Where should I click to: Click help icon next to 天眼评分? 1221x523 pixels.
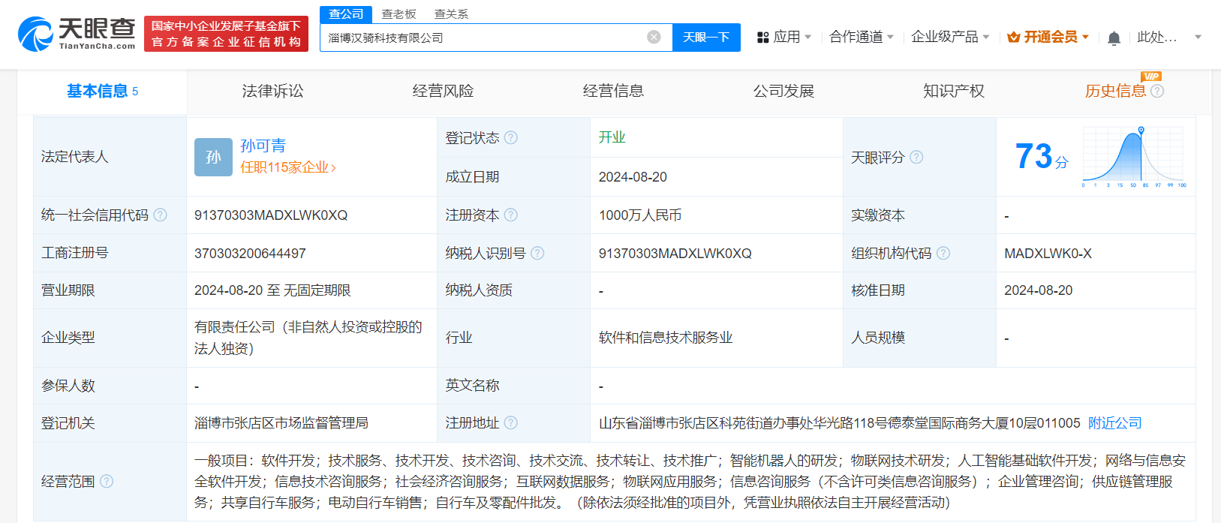(916, 158)
